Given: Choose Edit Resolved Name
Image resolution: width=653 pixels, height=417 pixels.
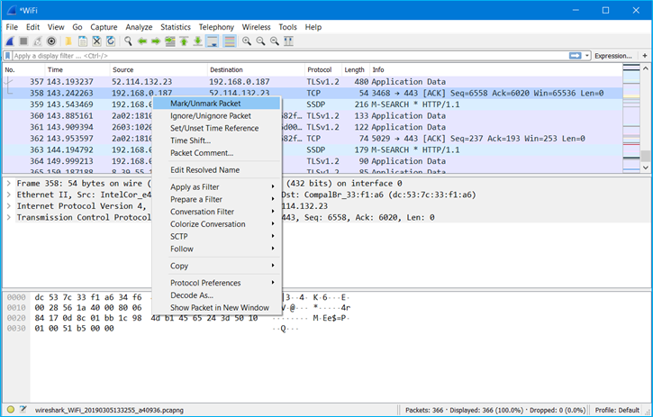Looking at the screenshot, I should pos(216,170).
